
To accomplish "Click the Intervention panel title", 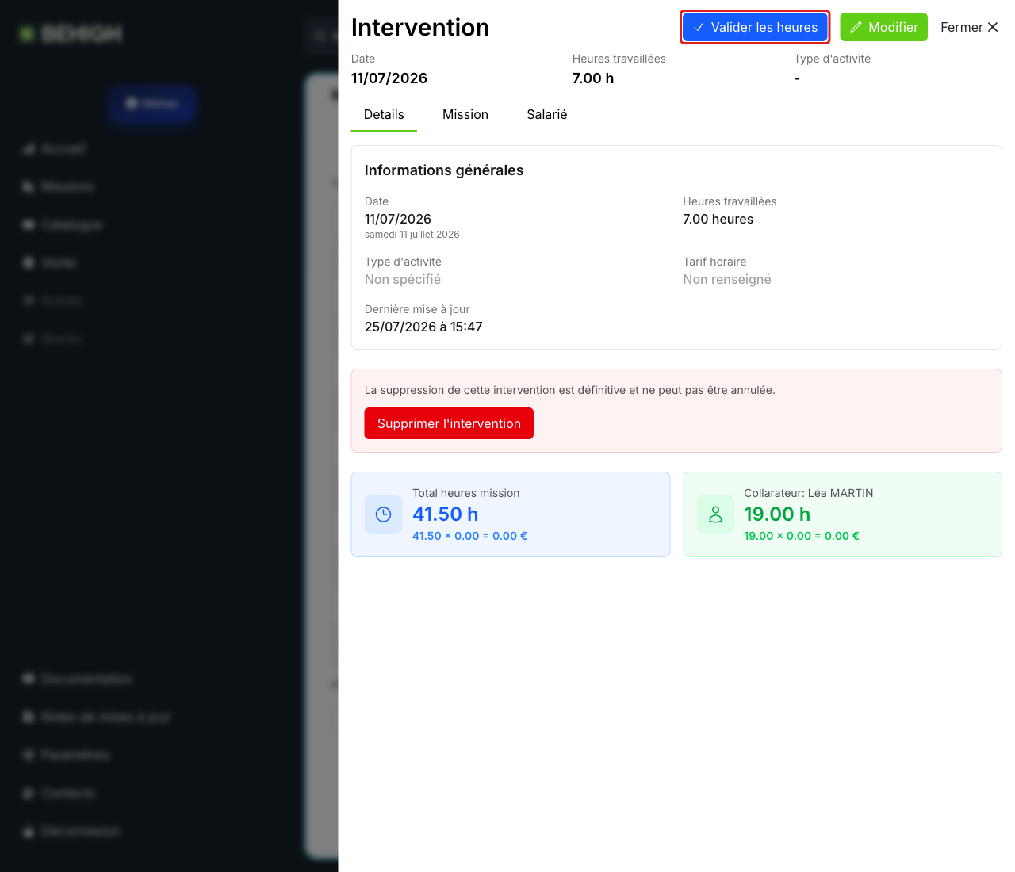I will click(x=420, y=27).
